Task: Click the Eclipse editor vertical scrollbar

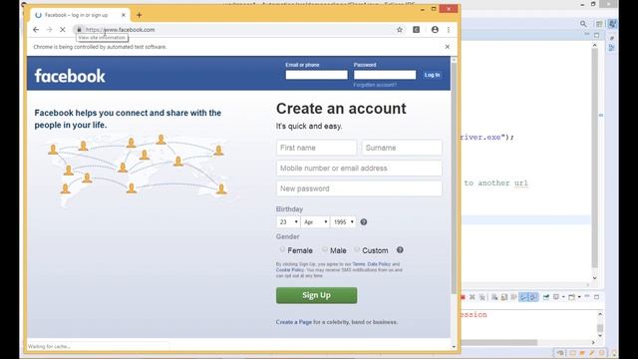Action: tap(595, 159)
